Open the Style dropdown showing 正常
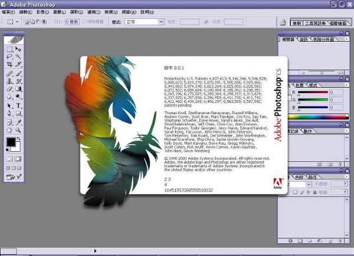The width and height of the screenshot is (354, 256). (145, 22)
